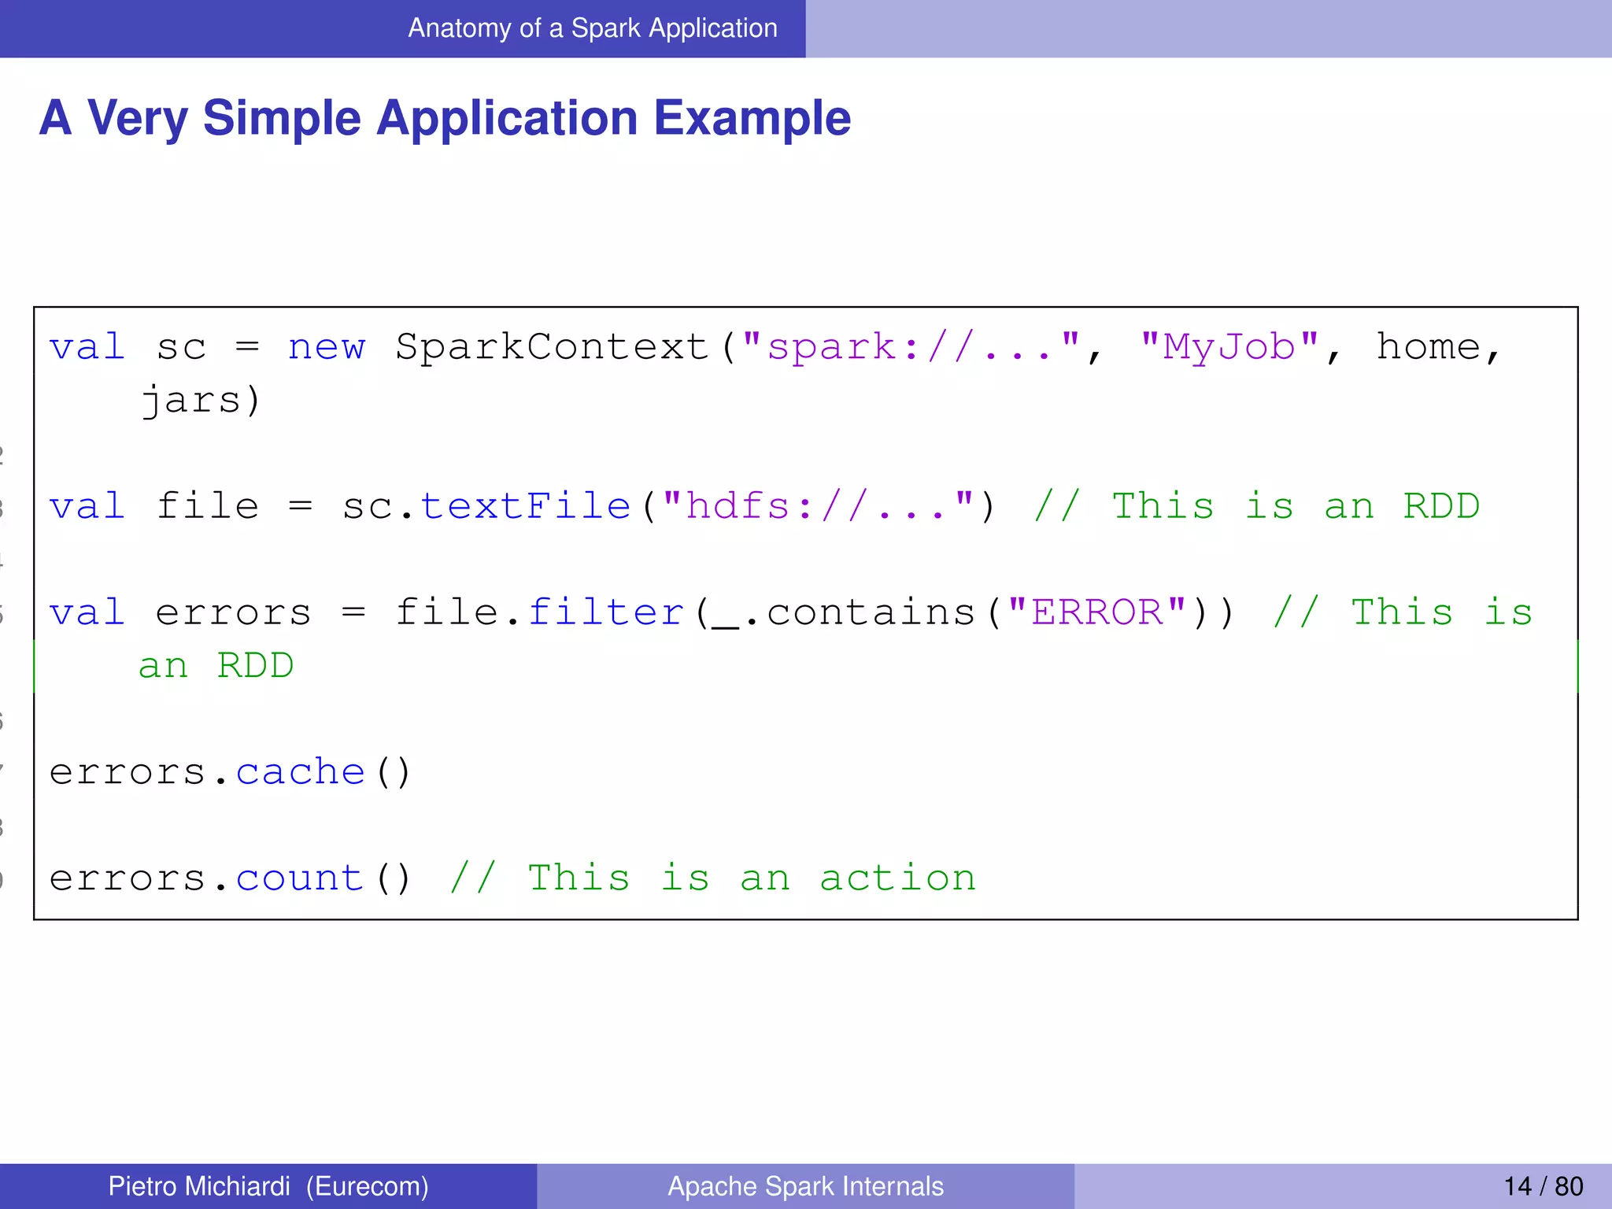This screenshot has width=1612, height=1209.
Task: Click the 'Anatomy of a Spark Application' header section
Action: click(592, 28)
